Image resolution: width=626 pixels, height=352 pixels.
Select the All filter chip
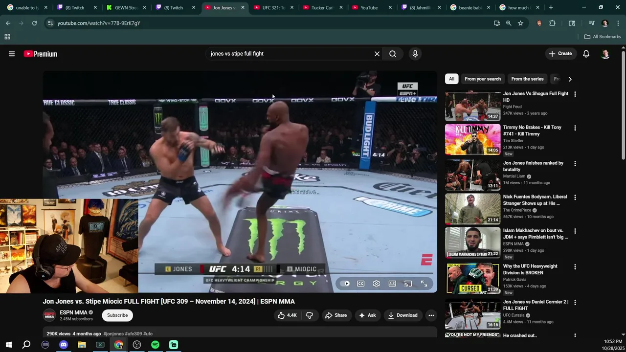click(x=451, y=79)
